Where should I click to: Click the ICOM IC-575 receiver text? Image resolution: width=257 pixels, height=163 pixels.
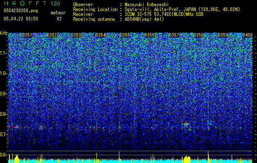164,14
